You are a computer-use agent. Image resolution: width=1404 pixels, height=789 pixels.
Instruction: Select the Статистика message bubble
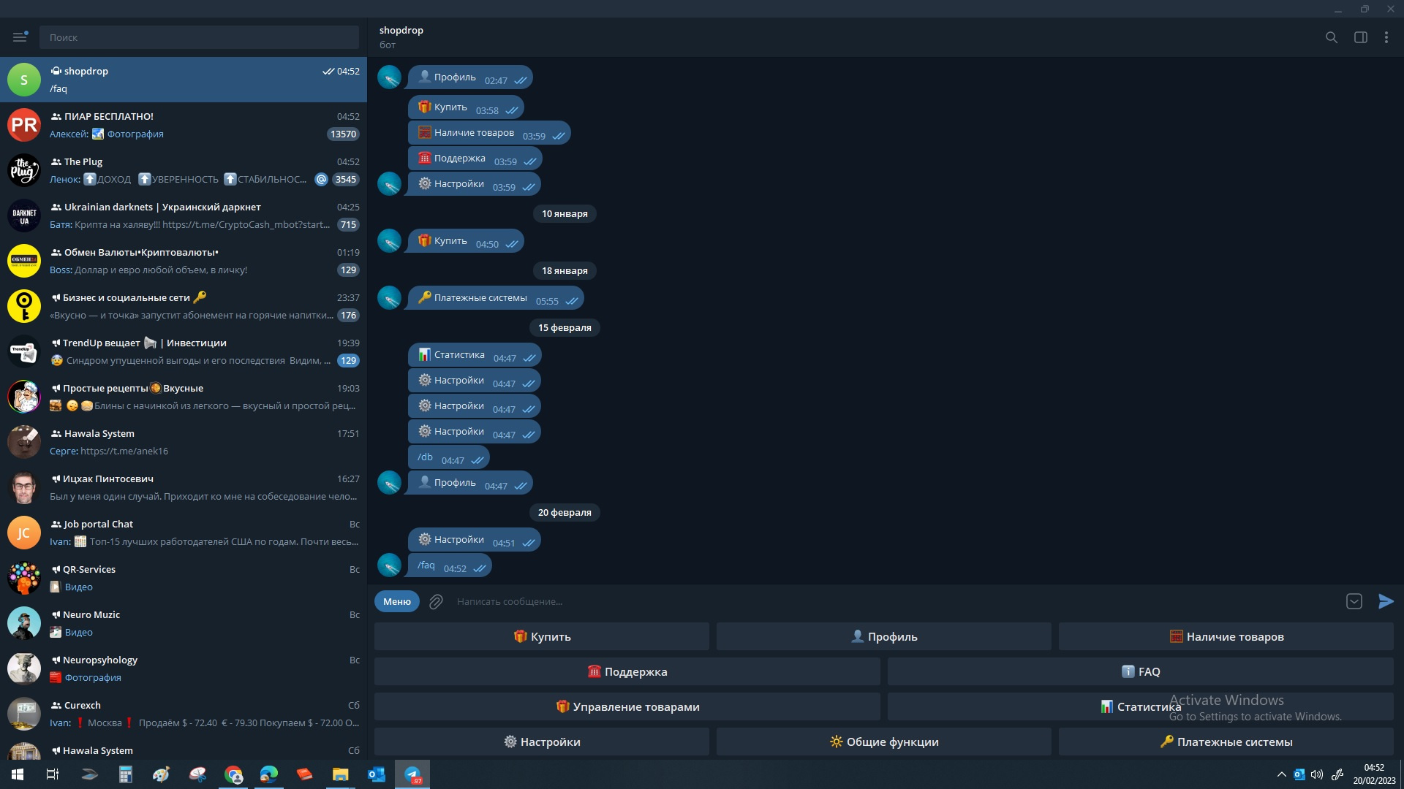tap(475, 355)
